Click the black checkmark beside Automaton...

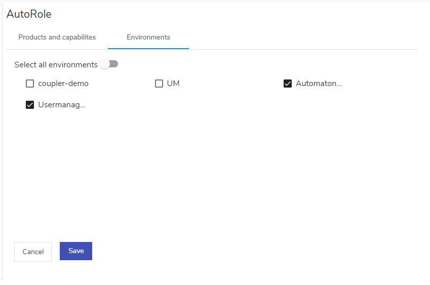pyautogui.click(x=288, y=84)
